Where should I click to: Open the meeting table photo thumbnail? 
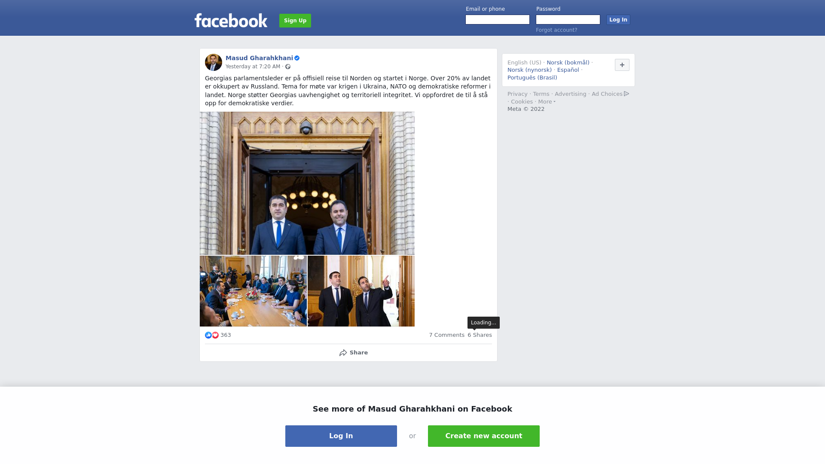tap(253, 291)
